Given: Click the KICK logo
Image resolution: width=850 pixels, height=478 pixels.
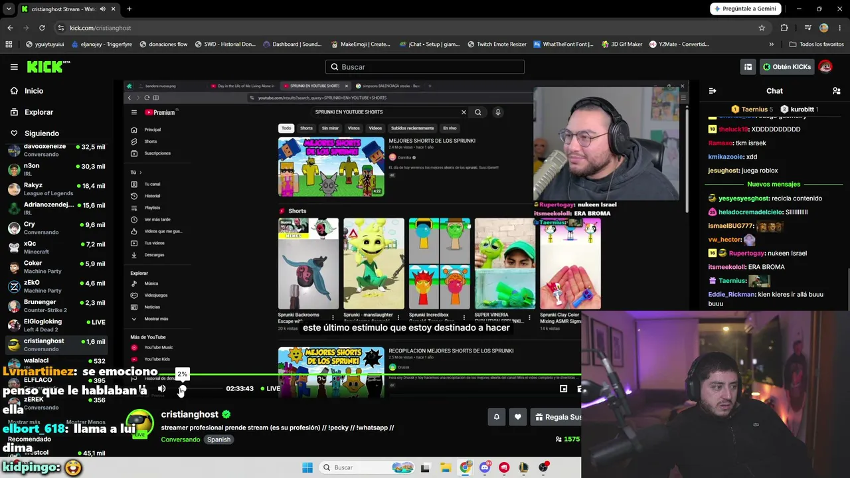Looking at the screenshot, I should point(48,66).
